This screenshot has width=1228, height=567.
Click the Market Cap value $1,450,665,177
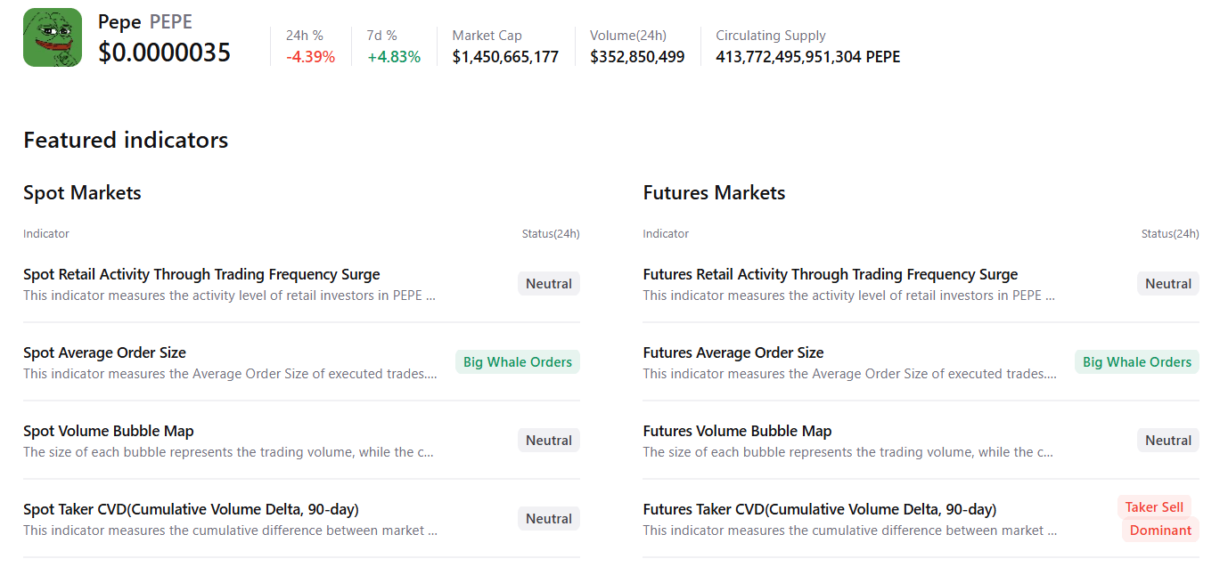tap(505, 57)
